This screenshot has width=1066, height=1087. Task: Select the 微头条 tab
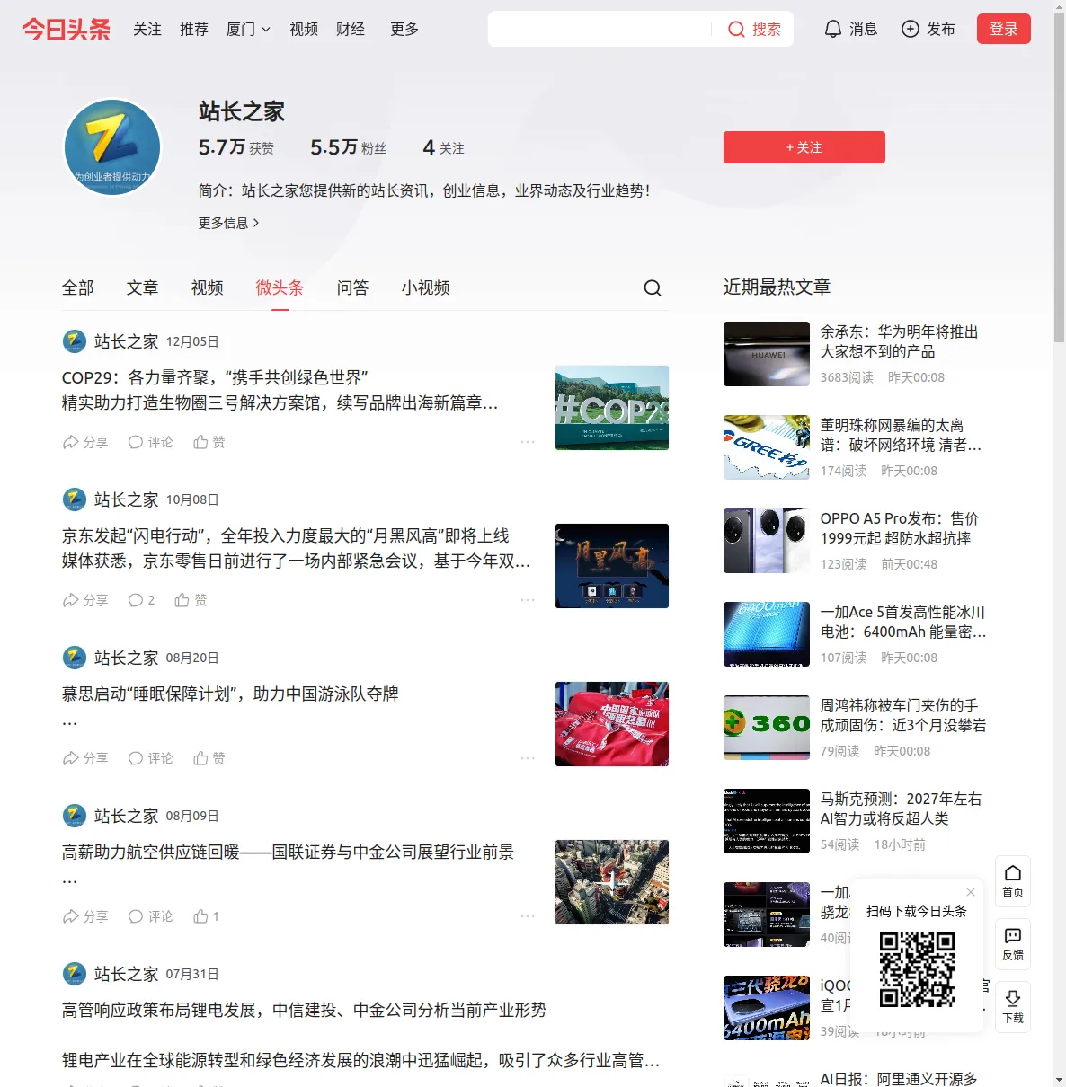[280, 287]
